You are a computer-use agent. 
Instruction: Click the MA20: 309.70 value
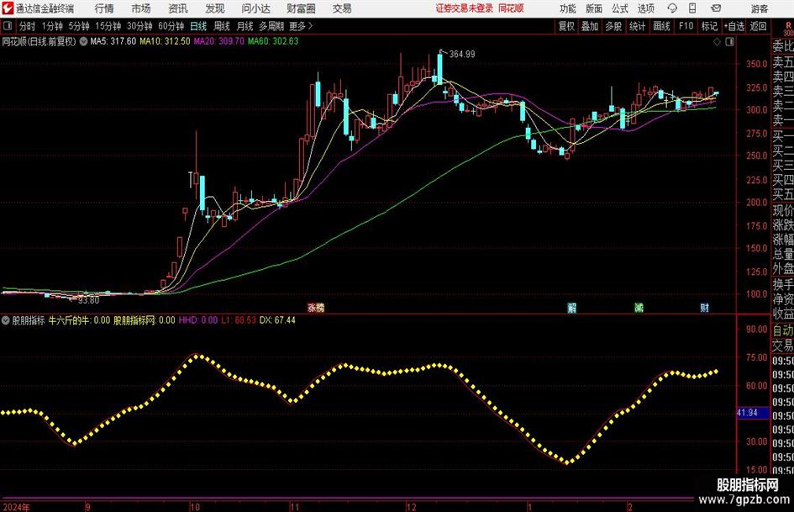tap(218, 41)
